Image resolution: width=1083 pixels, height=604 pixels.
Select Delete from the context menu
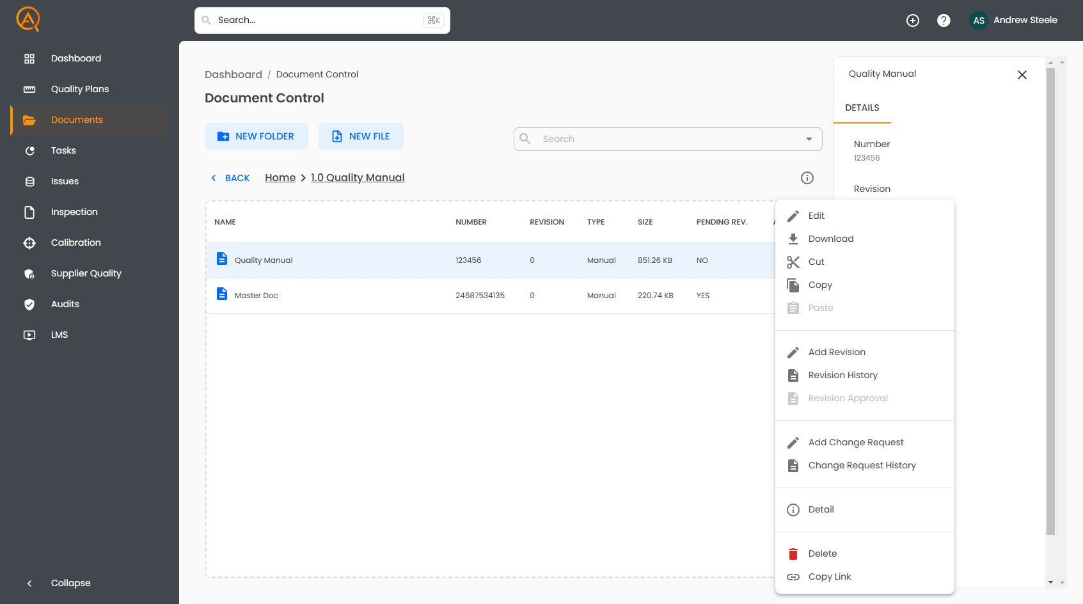point(822,553)
